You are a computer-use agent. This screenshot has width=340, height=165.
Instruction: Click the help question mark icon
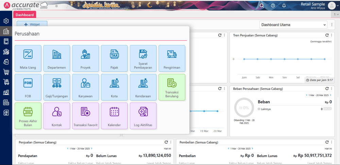click(x=273, y=6)
